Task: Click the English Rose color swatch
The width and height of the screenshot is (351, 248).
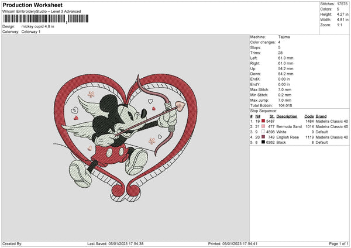Action: 263,137
